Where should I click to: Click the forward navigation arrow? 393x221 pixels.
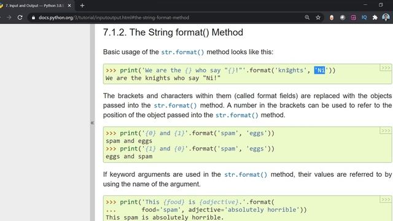click(9, 18)
